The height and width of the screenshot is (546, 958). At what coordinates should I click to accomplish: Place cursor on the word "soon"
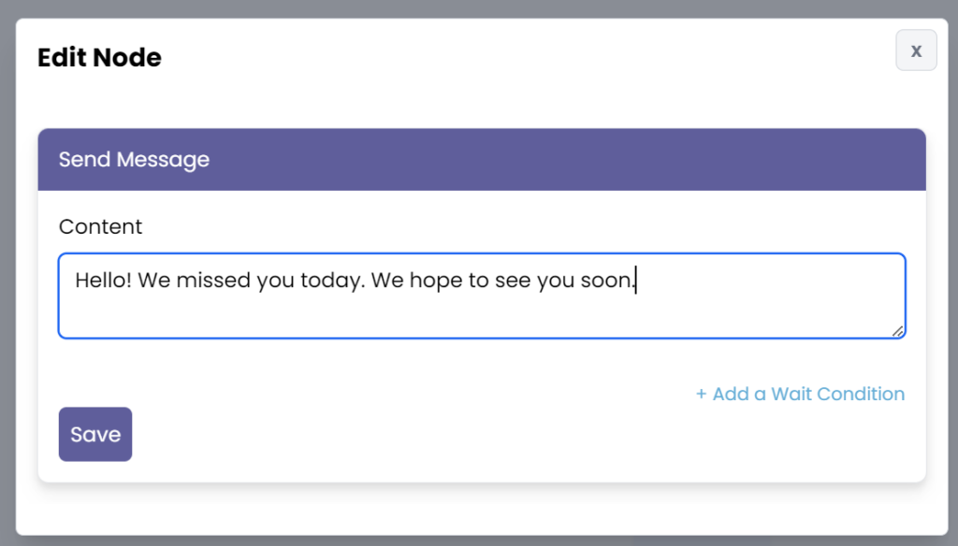tap(606, 280)
